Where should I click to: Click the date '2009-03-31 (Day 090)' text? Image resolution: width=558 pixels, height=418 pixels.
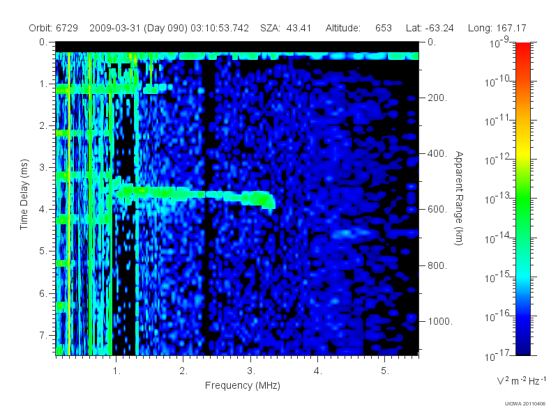tap(138, 28)
